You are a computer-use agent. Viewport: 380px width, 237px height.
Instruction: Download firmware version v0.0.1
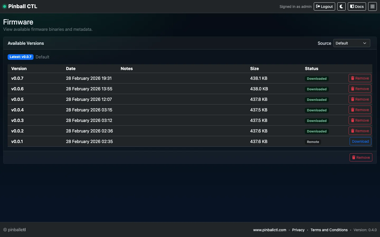[x=360, y=141]
